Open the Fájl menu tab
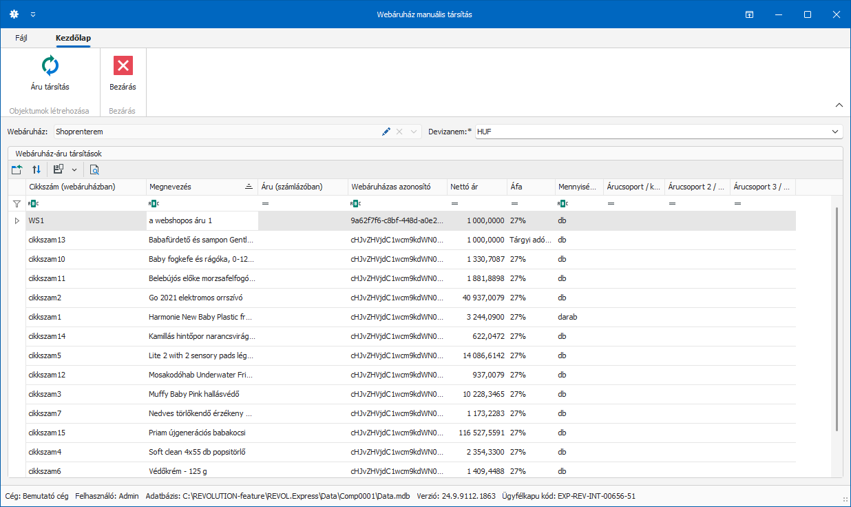Screen dimensions: 851x507 point(21,38)
